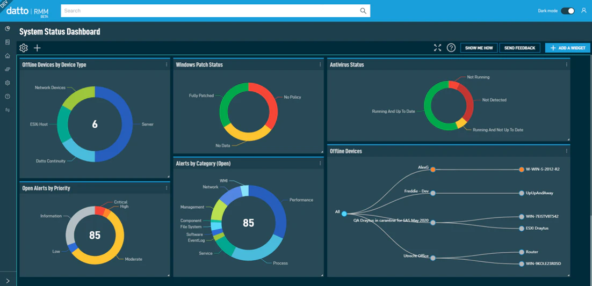Select the UpUpAndAway device node
This screenshot has width=592, height=286.
pos(522,193)
